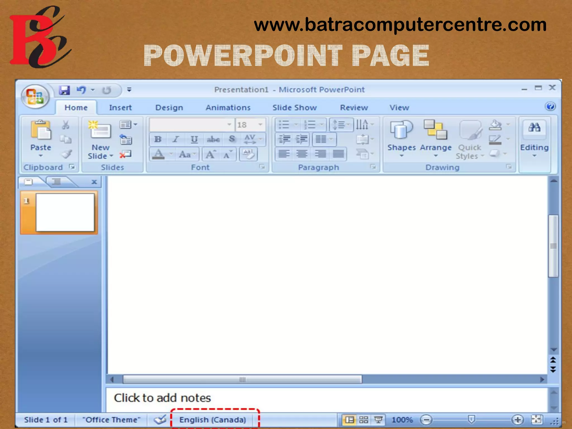Click the horizontal scrollbar thumb
Screen dimensions: 572x429
242,380
